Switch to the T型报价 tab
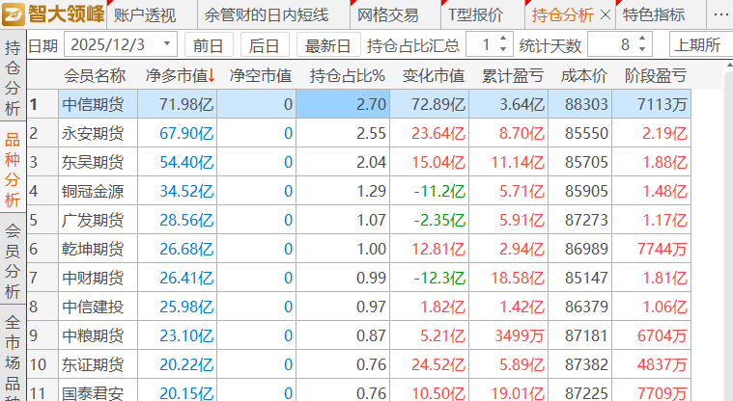Viewport: 733px width, 401px height. (475, 15)
